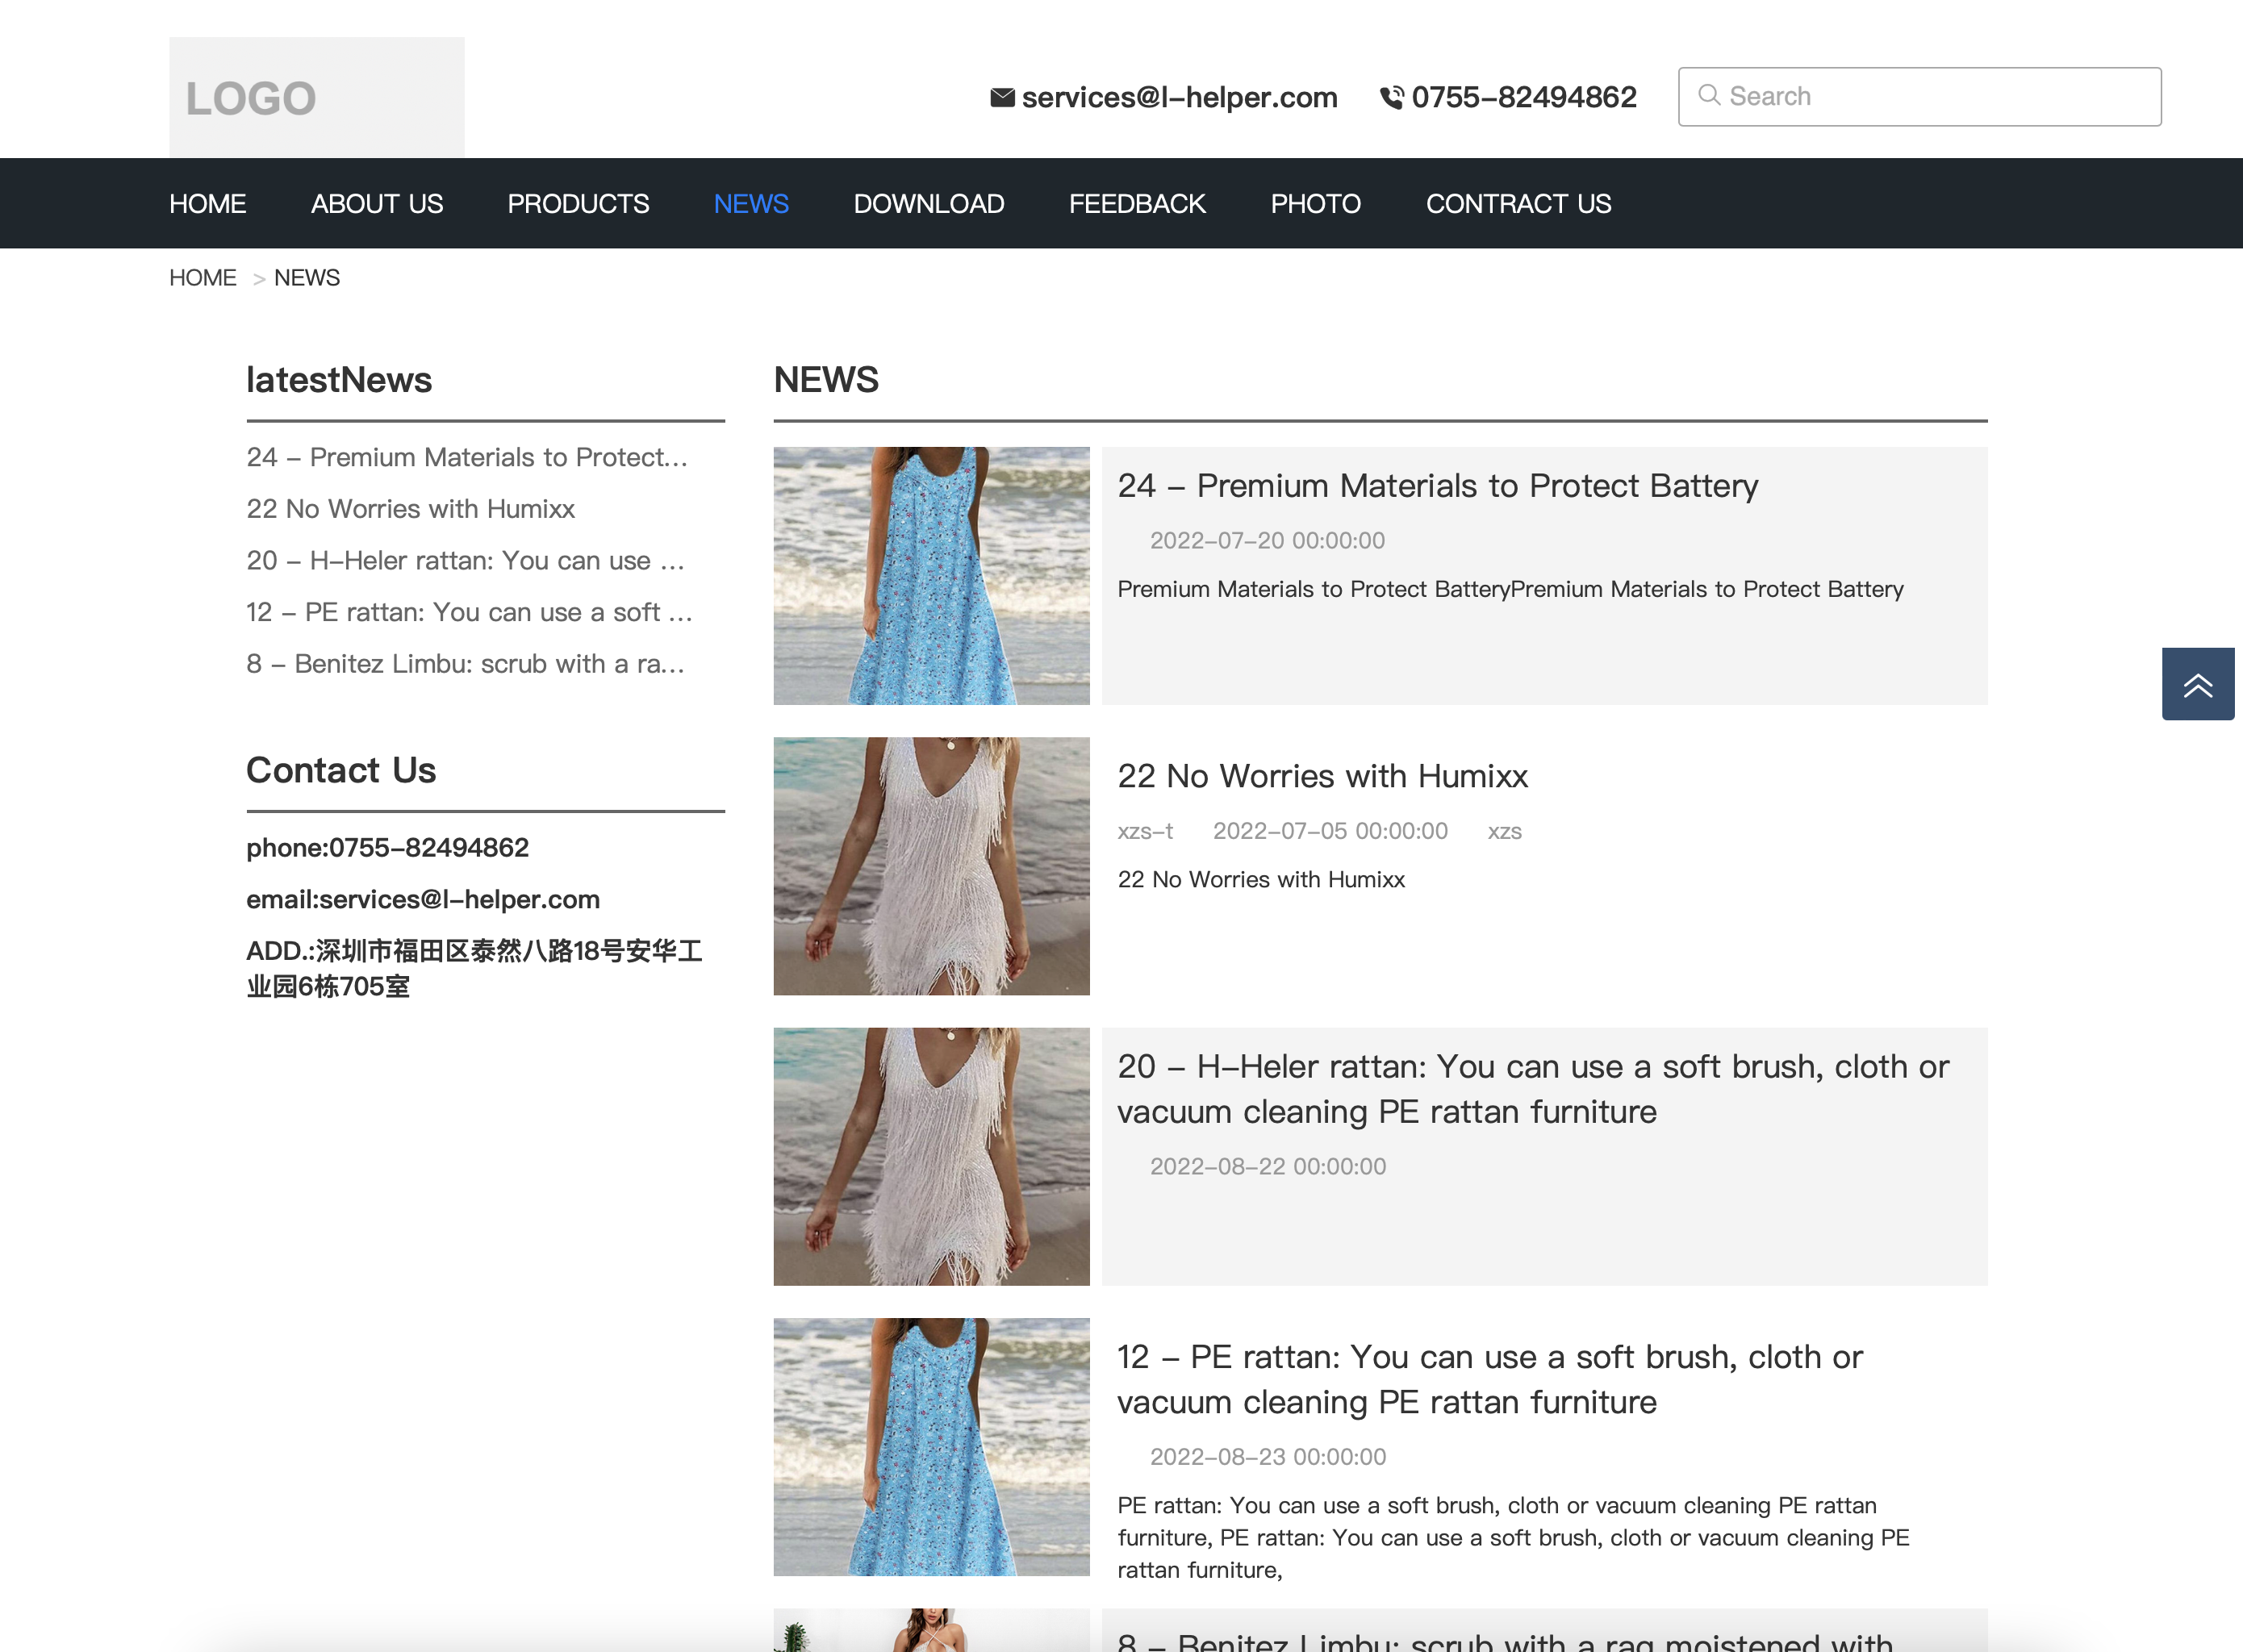Open the PRODUCTS menu item

[x=578, y=204]
